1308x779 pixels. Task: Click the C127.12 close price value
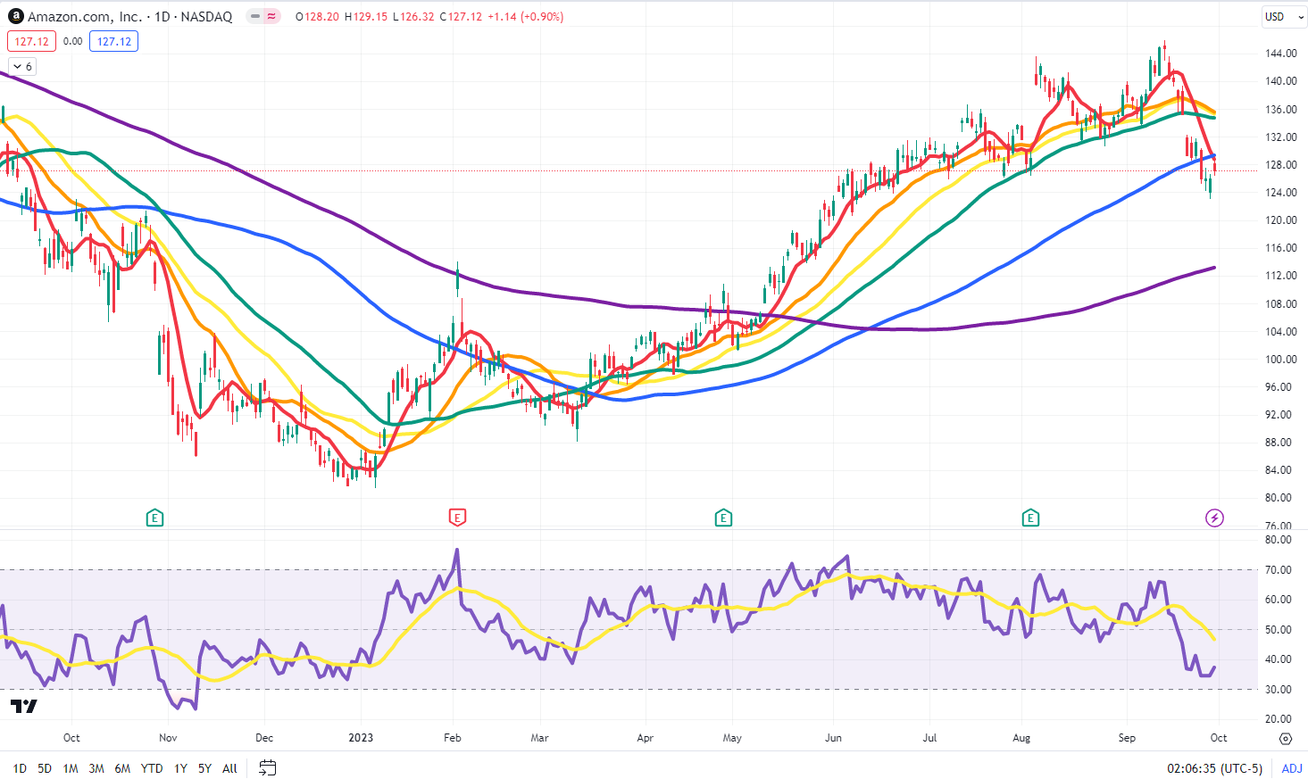pos(461,17)
